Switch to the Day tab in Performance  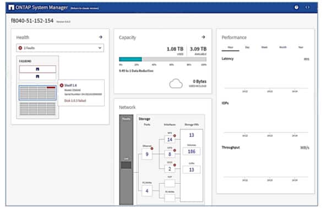pos(247,47)
